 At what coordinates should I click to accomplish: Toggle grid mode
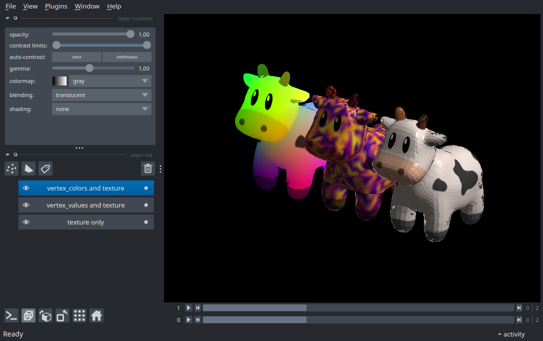[79, 315]
